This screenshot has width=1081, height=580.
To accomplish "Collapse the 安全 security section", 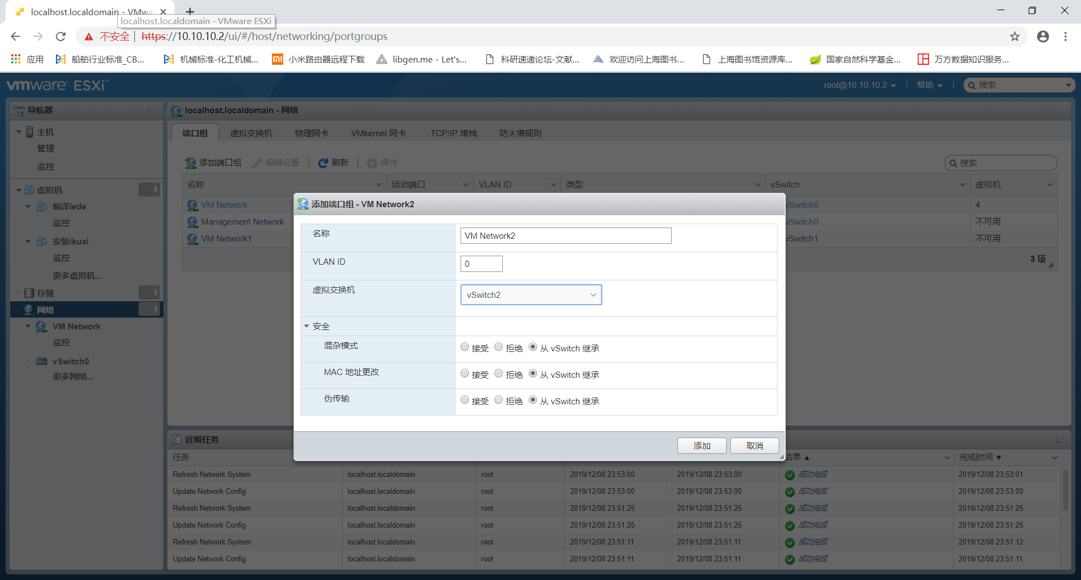I will tap(307, 327).
